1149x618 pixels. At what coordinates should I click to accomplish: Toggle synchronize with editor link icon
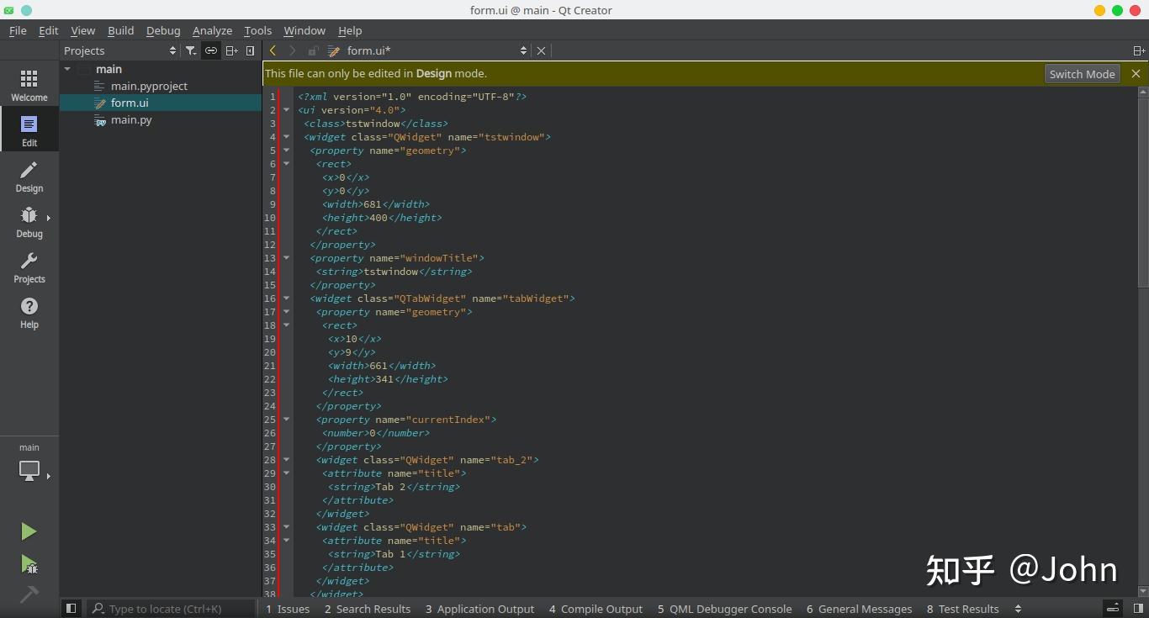[x=211, y=50]
